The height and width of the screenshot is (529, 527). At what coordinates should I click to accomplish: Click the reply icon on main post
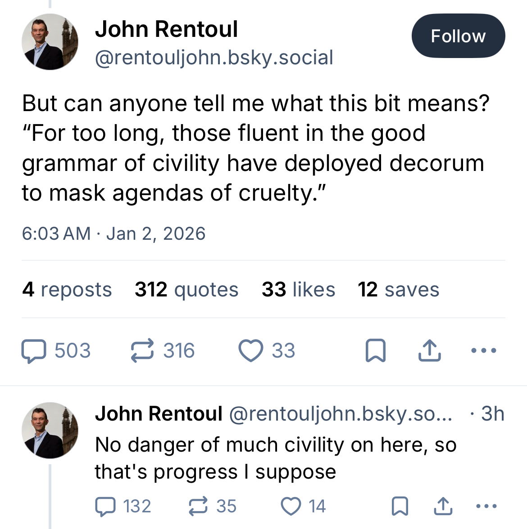tap(34, 351)
